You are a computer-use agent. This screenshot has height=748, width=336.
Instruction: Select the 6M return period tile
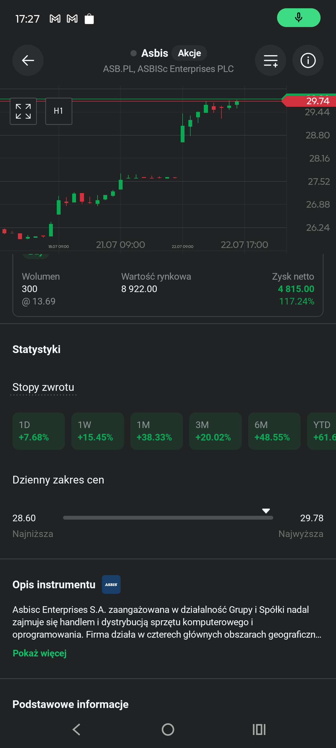tap(274, 431)
